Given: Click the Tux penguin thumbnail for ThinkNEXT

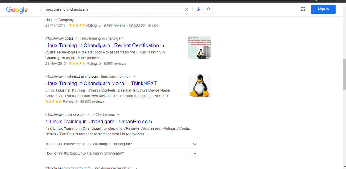Looking at the screenshot, I should pos(200,86).
